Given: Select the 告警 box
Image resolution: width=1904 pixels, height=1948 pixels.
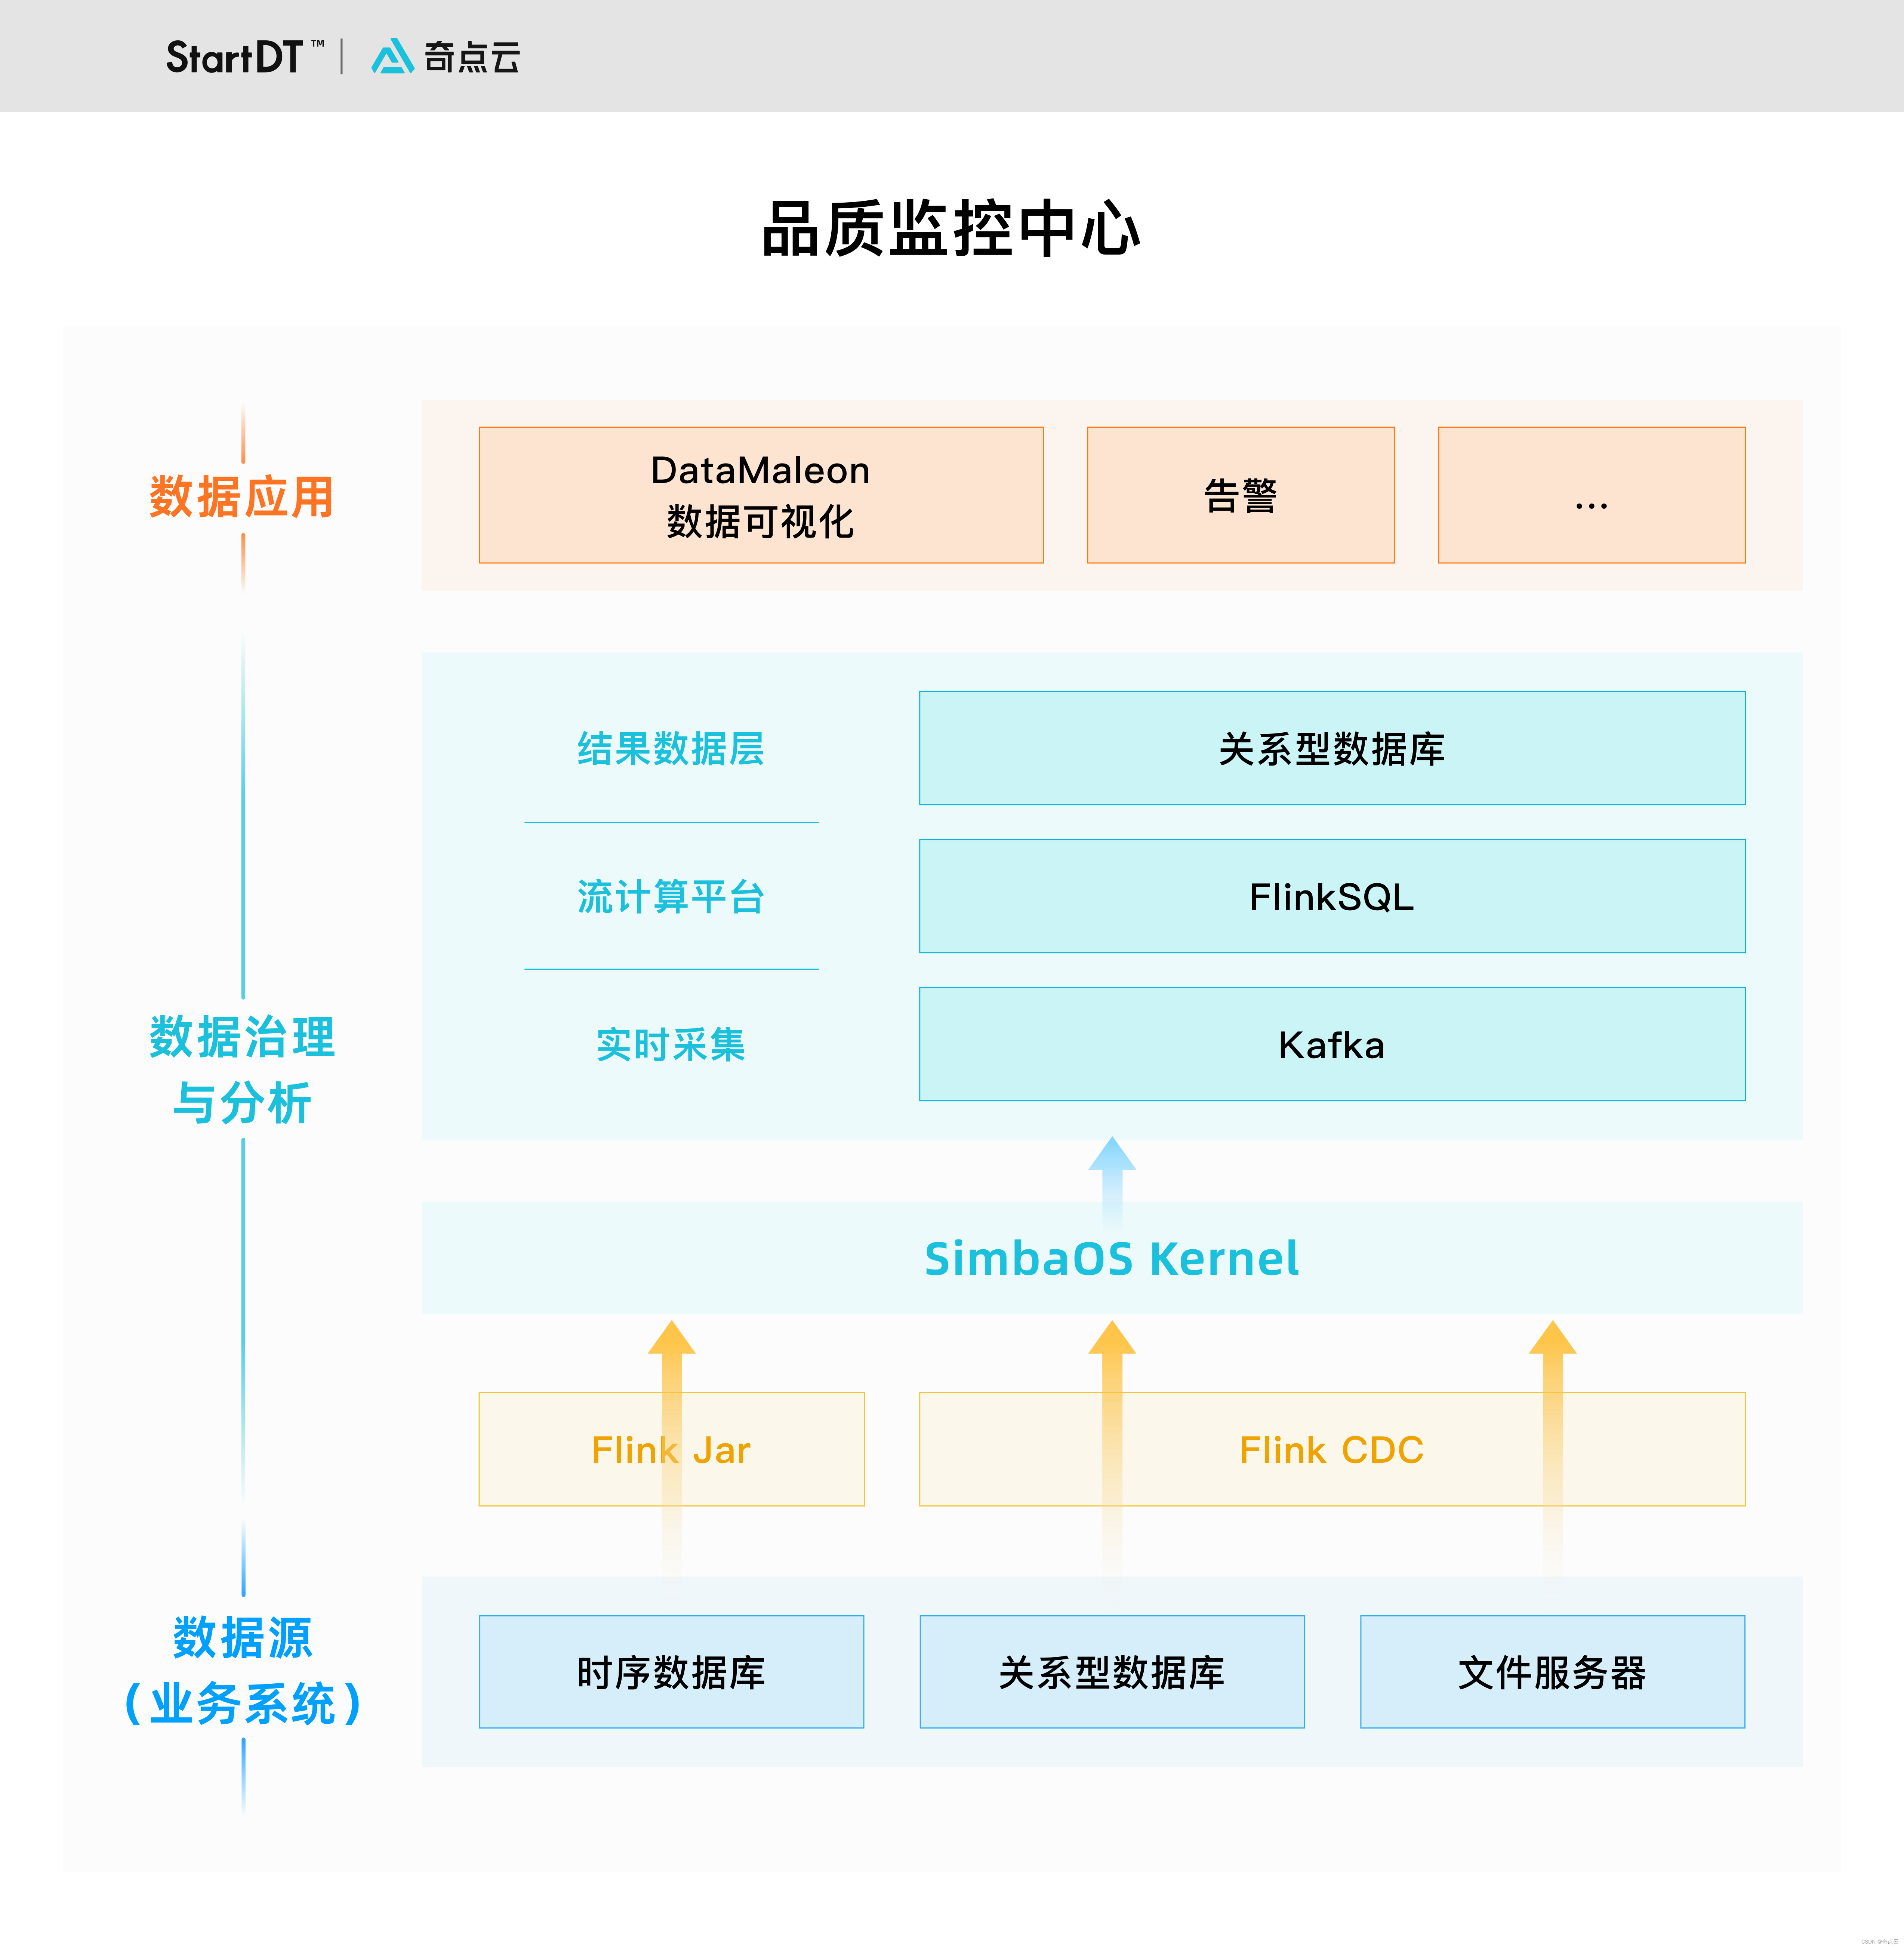Looking at the screenshot, I should (x=1241, y=495).
